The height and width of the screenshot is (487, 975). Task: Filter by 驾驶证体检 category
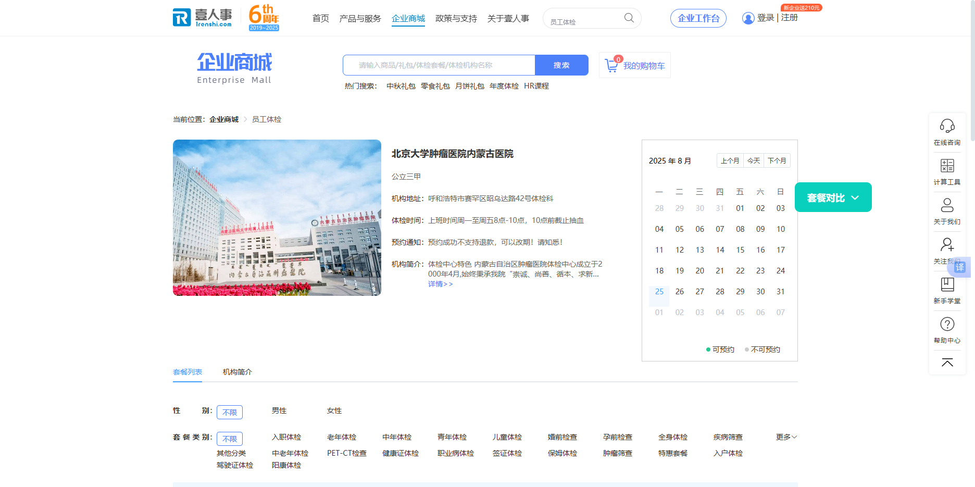235,465
